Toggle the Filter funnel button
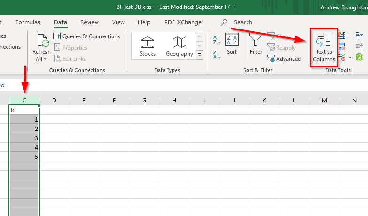Viewport: 368px width, 216px height. [x=255, y=44]
